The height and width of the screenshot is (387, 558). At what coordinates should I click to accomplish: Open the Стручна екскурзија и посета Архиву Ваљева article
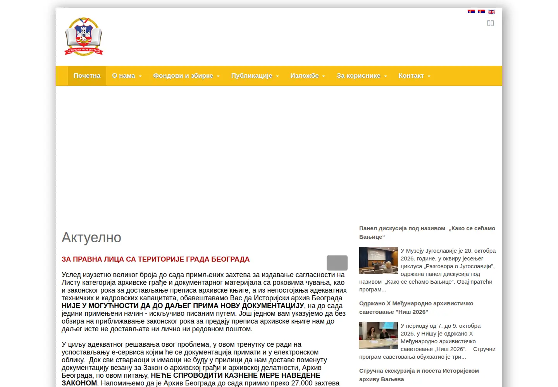[419, 375]
